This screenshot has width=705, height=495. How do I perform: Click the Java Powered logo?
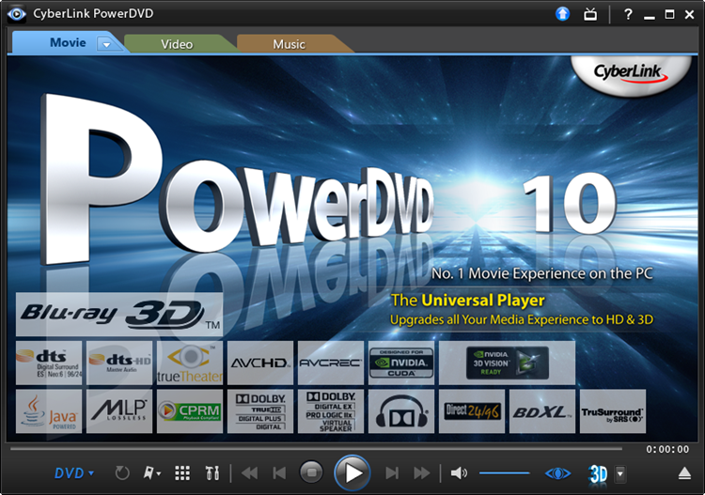point(49,411)
